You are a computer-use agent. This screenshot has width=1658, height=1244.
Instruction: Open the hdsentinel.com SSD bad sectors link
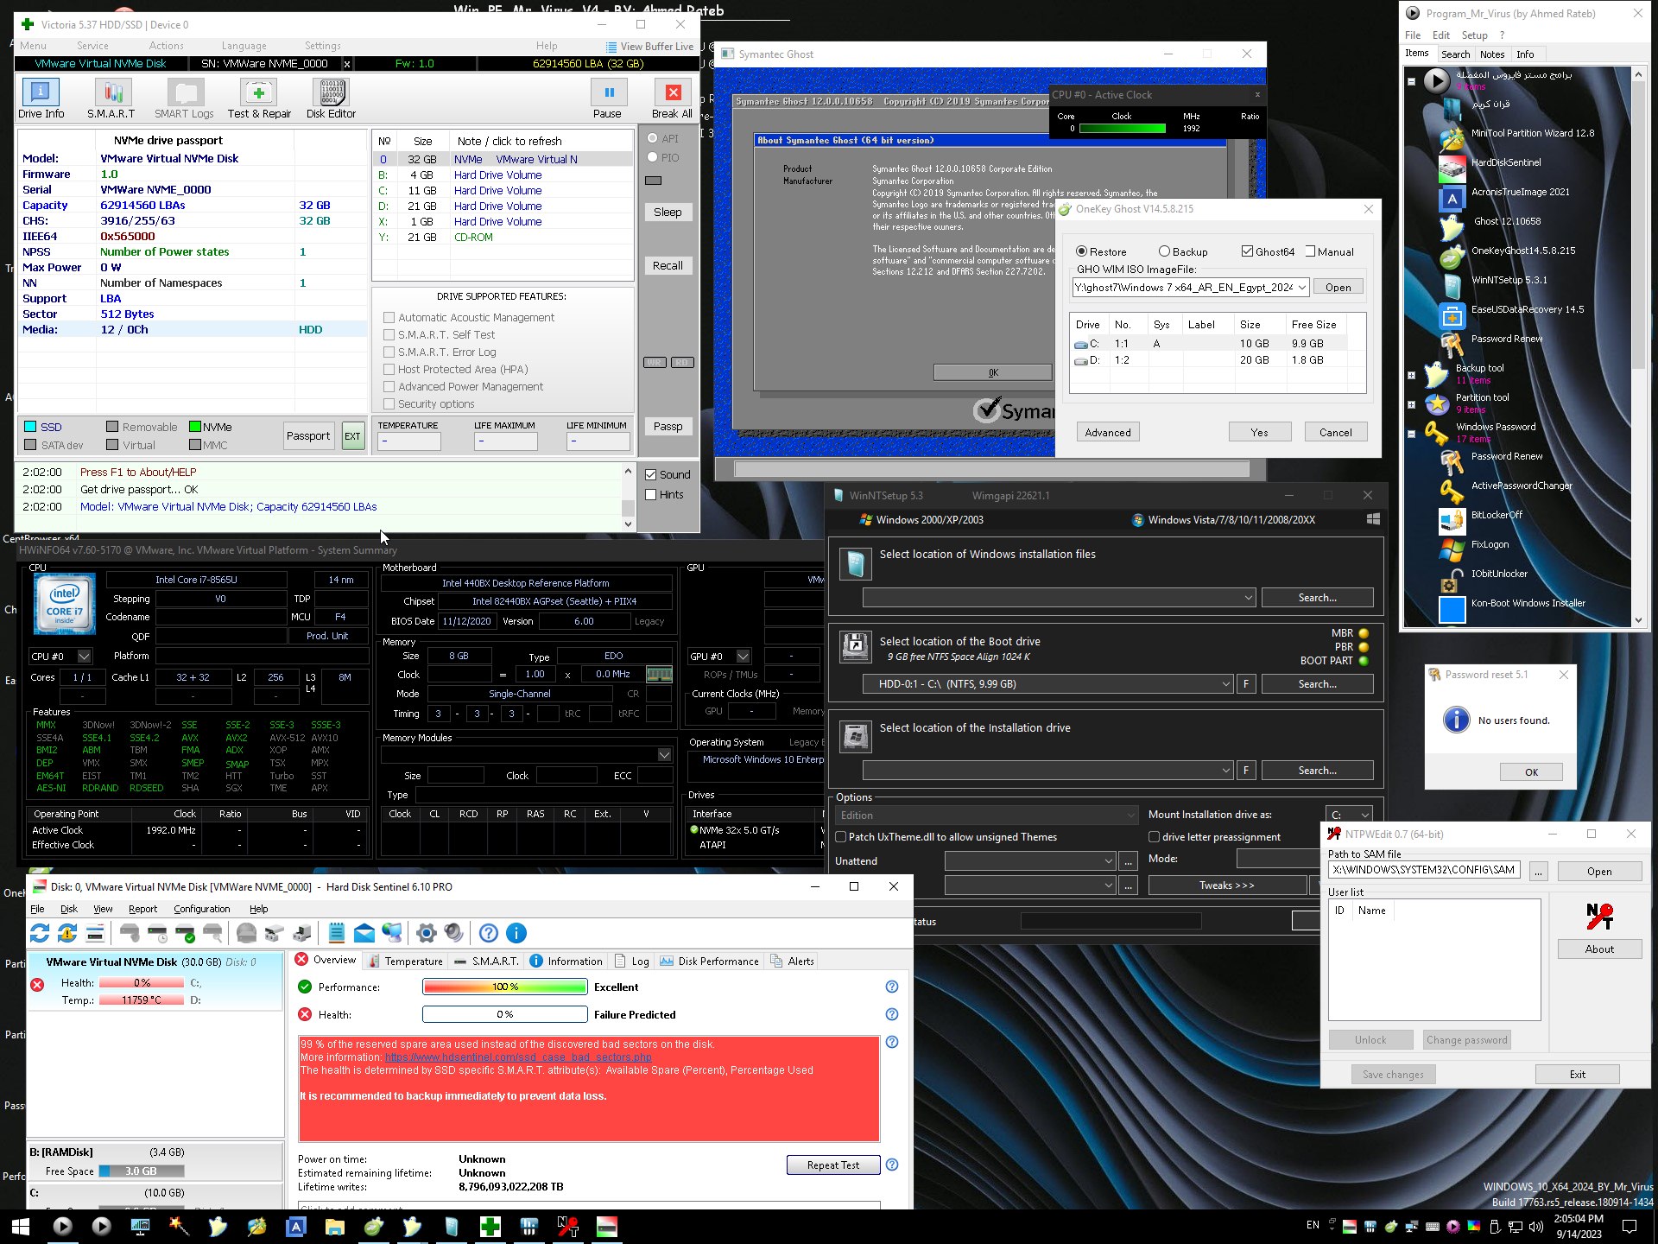(518, 1057)
